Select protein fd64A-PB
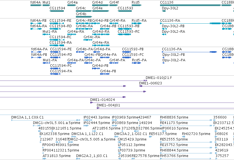The width and height of the screenshot is (234, 160). (x=39, y=55)
